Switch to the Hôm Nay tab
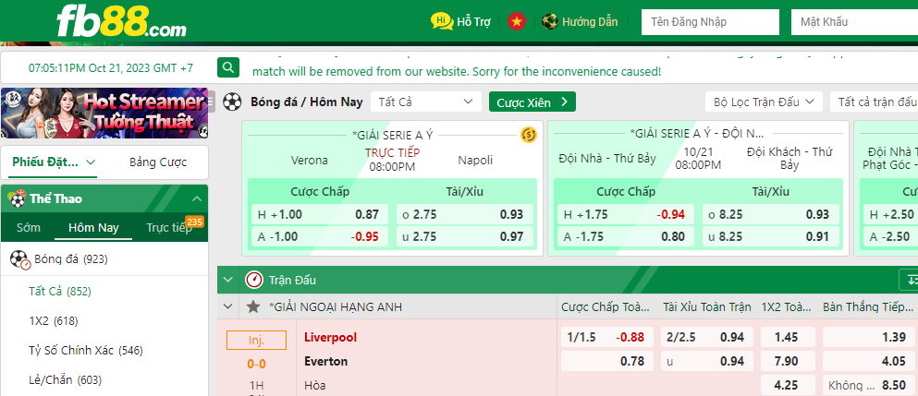Viewport: 918px width, 396px height. [x=93, y=228]
